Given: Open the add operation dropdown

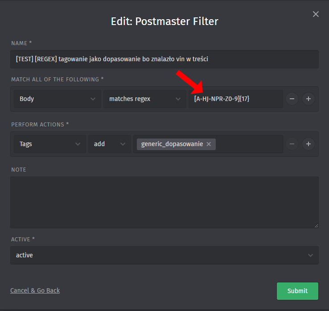Looking at the screenshot, I should click(x=109, y=144).
